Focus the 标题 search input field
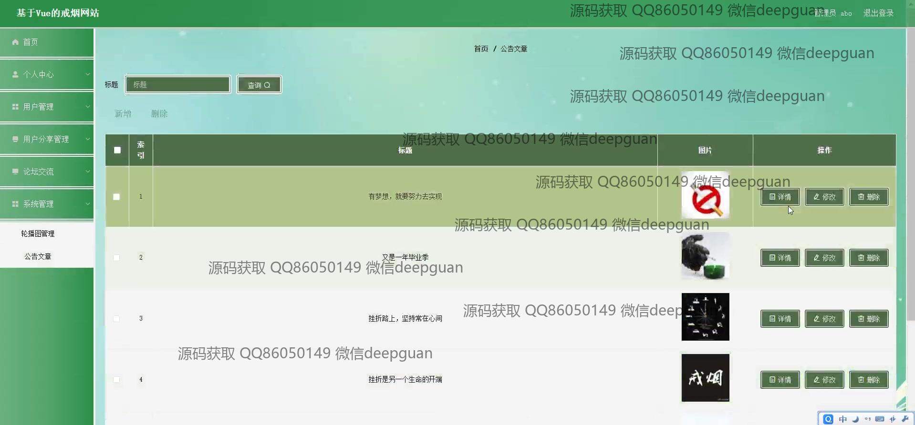The width and height of the screenshot is (915, 425). [178, 85]
